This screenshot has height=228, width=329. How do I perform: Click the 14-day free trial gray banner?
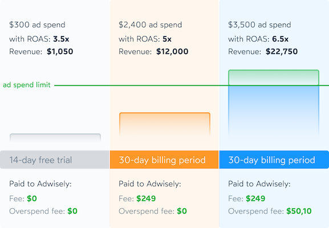coord(55,160)
